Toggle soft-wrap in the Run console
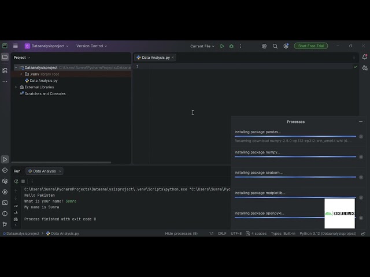Viewport: 370px width, 277px height. coord(16,205)
